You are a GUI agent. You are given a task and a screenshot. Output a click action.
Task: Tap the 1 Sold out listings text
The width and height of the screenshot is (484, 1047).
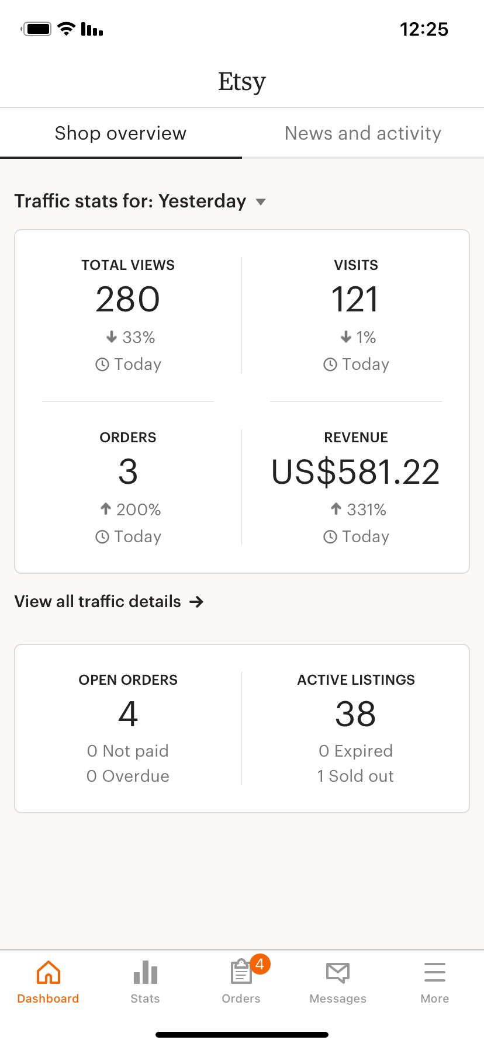pos(355,776)
